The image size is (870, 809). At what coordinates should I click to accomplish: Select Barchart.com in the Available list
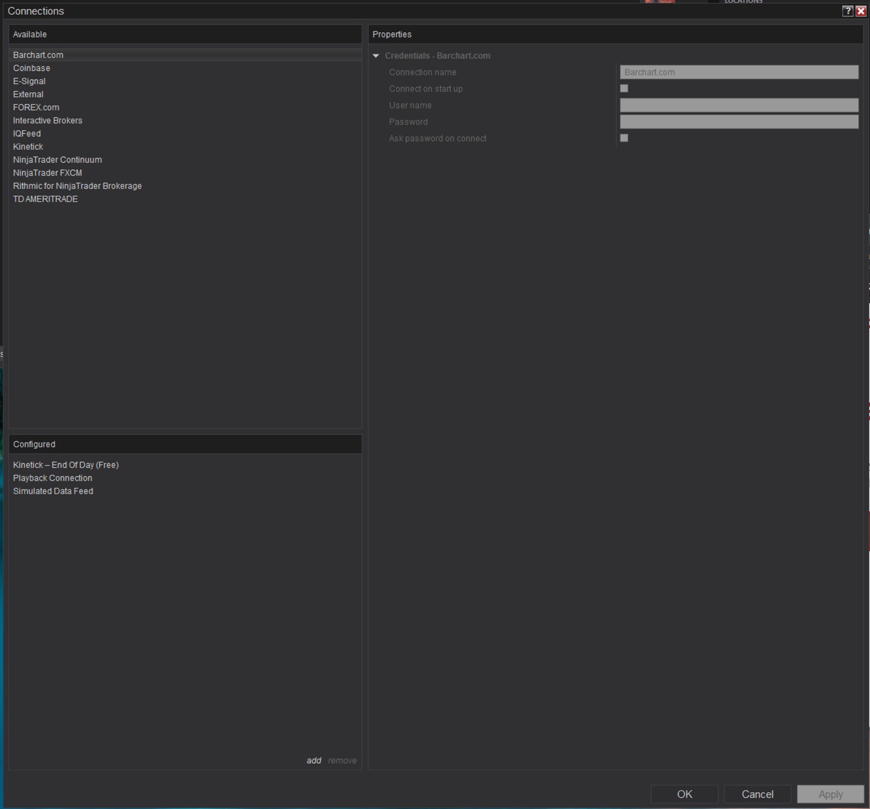[x=185, y=55]
